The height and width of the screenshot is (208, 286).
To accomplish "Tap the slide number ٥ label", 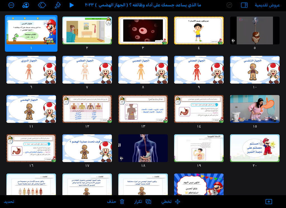I will point(255,48).
